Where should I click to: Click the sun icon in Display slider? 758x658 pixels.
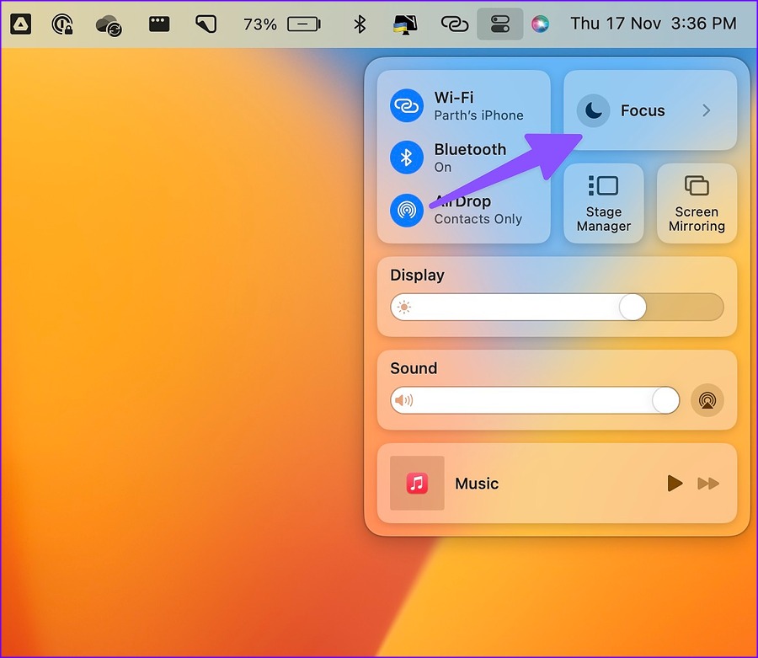tap(404, 307)
